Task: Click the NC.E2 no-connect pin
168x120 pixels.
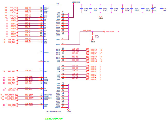Action: (x=41, y=62)
